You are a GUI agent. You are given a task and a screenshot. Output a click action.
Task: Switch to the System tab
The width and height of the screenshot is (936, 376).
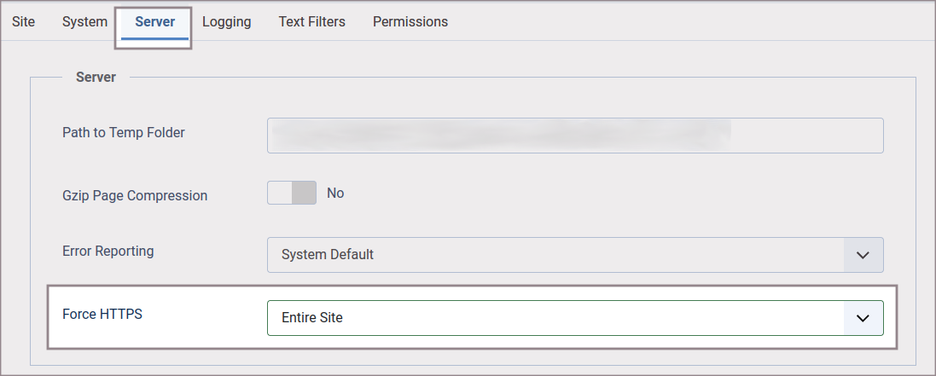point(84,21)
